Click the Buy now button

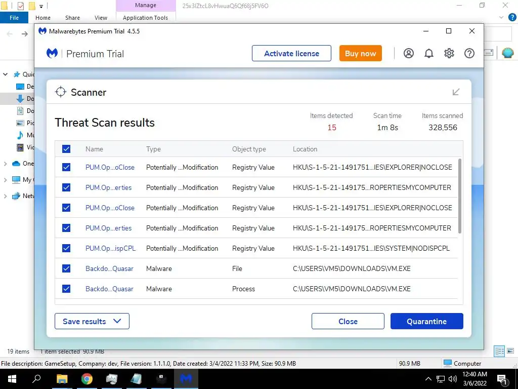click(360, 53)
